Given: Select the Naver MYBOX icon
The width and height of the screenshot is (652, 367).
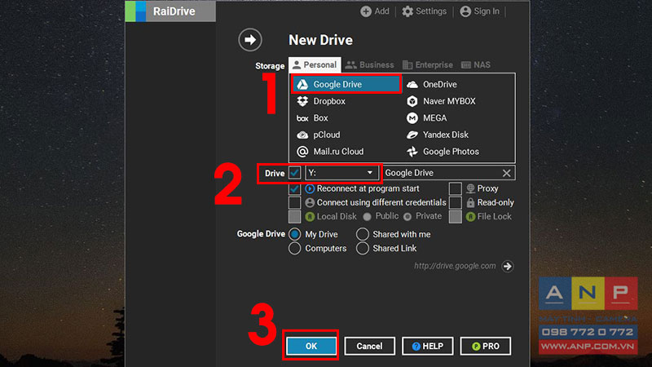Looking at the screenshot, I should point(412,101).
